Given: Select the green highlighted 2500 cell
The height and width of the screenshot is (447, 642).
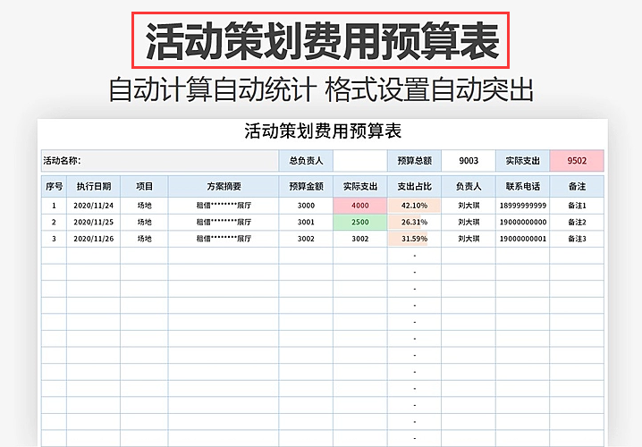Looking at the screenshot, I should (360, 223).
